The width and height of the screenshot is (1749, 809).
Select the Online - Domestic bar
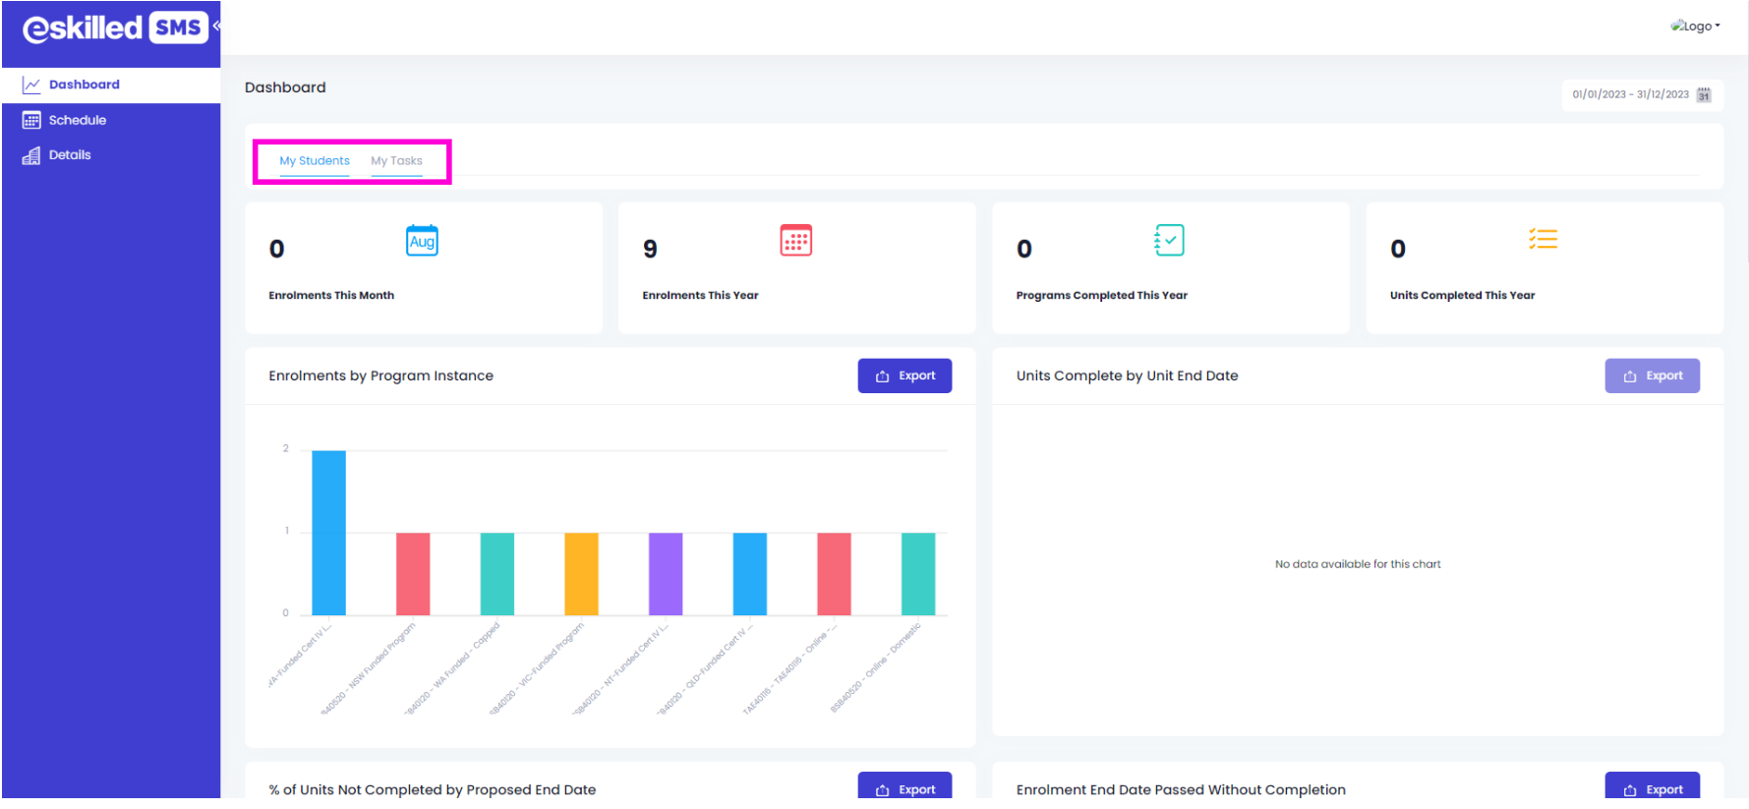coord(918,574)
